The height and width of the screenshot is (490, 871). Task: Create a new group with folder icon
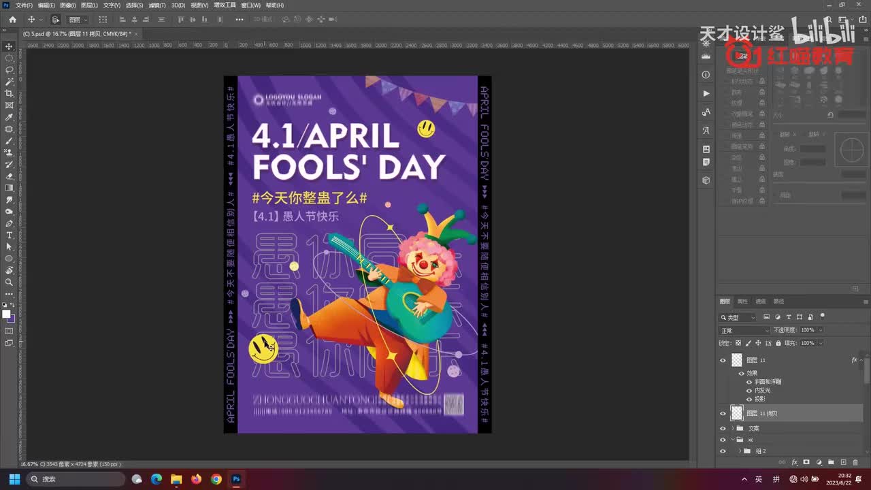(x=831, y=462)
